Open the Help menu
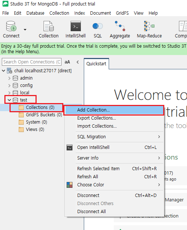The image size is (187, 230). click(x=153, y=13)
